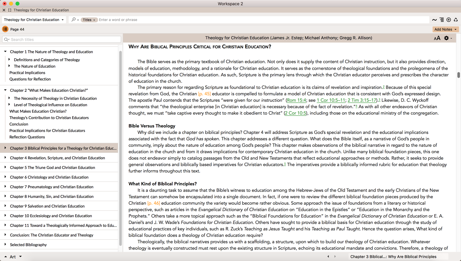The width and height of the screenshot is (461, 261).
Task: Click the What Kind of Biblical Principles? heading
Action: point(163,184)
